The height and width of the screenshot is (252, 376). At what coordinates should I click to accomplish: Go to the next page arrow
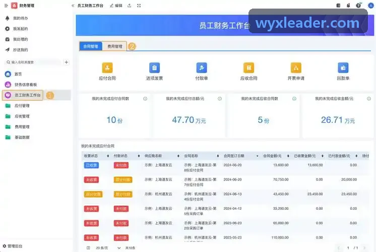click(x=364, y=248)
